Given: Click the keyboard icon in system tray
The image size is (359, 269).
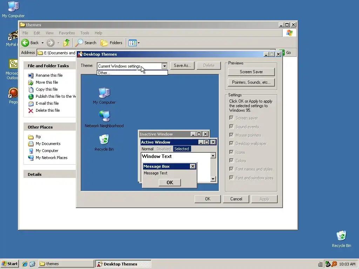Looking at the screenshot, I should pyautogui.click(x=320, y=264).
